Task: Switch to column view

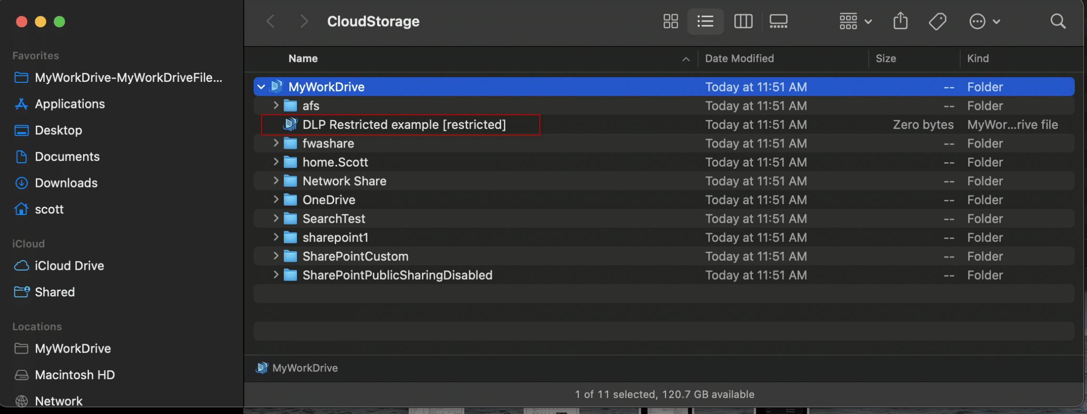Action: click(x=743, y=21)
